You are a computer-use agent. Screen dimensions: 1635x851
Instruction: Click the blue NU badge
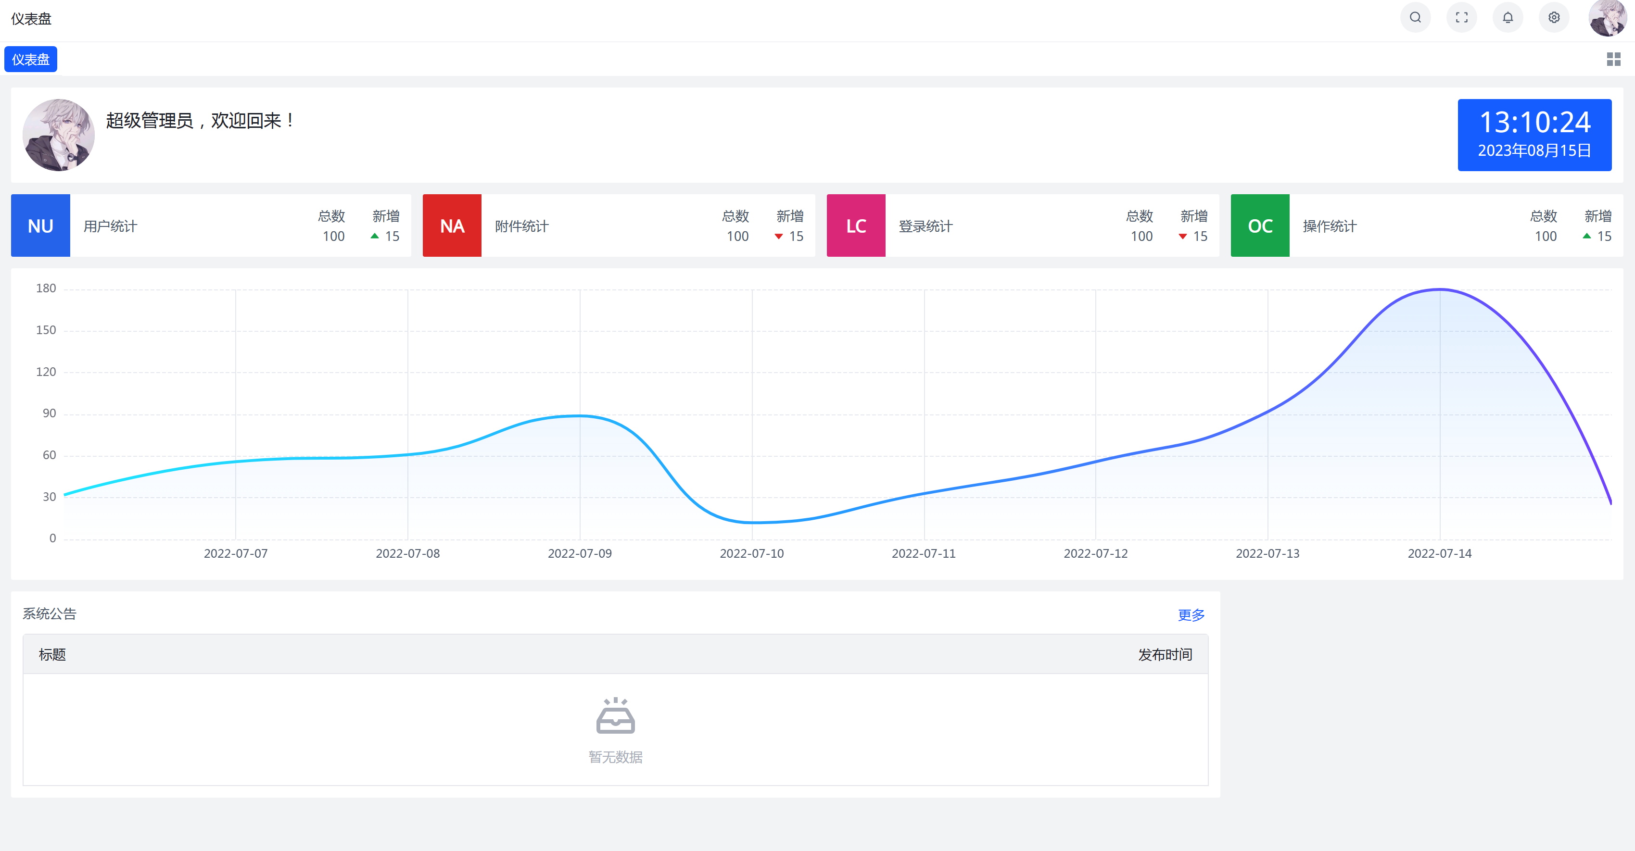click(x=40, y=226)
